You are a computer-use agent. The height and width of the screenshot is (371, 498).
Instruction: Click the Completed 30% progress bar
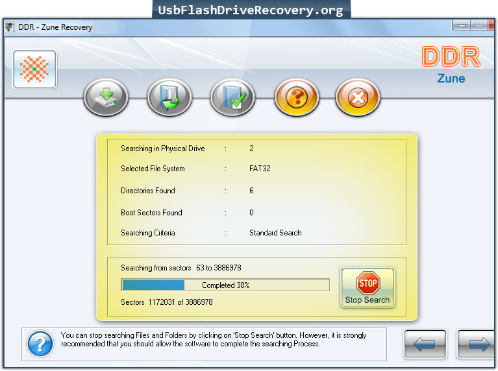(225, 285)
